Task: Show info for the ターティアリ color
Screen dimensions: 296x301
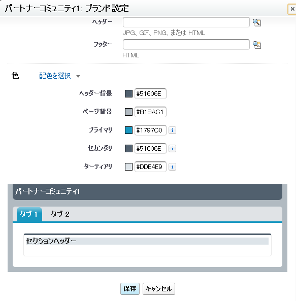Action: coord(172,167)
